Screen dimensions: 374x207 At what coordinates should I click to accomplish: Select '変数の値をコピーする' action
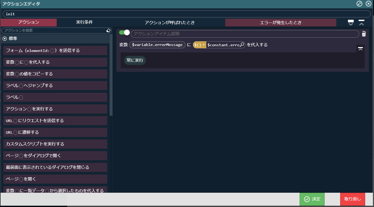coord(55,74)
